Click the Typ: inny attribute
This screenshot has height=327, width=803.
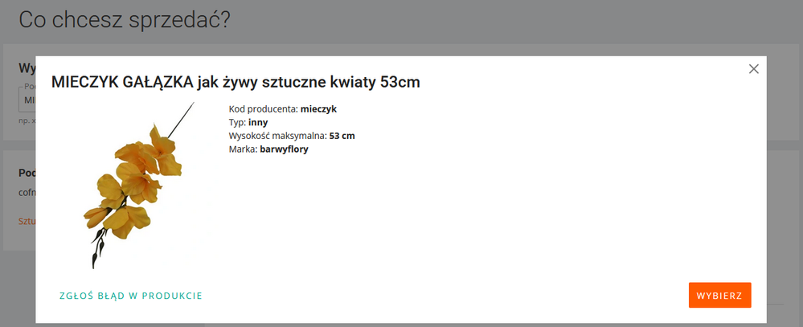[x=248, y=122]
